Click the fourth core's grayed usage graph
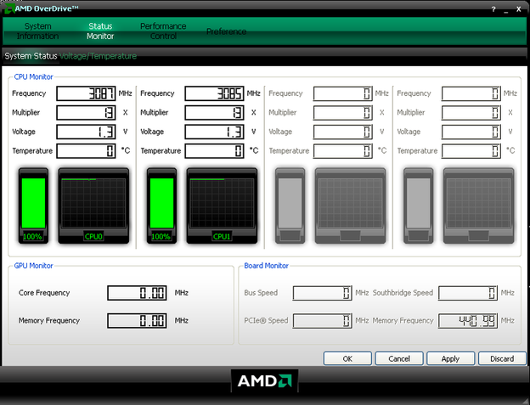Screen dimensions: 530x405 (479, 205)
